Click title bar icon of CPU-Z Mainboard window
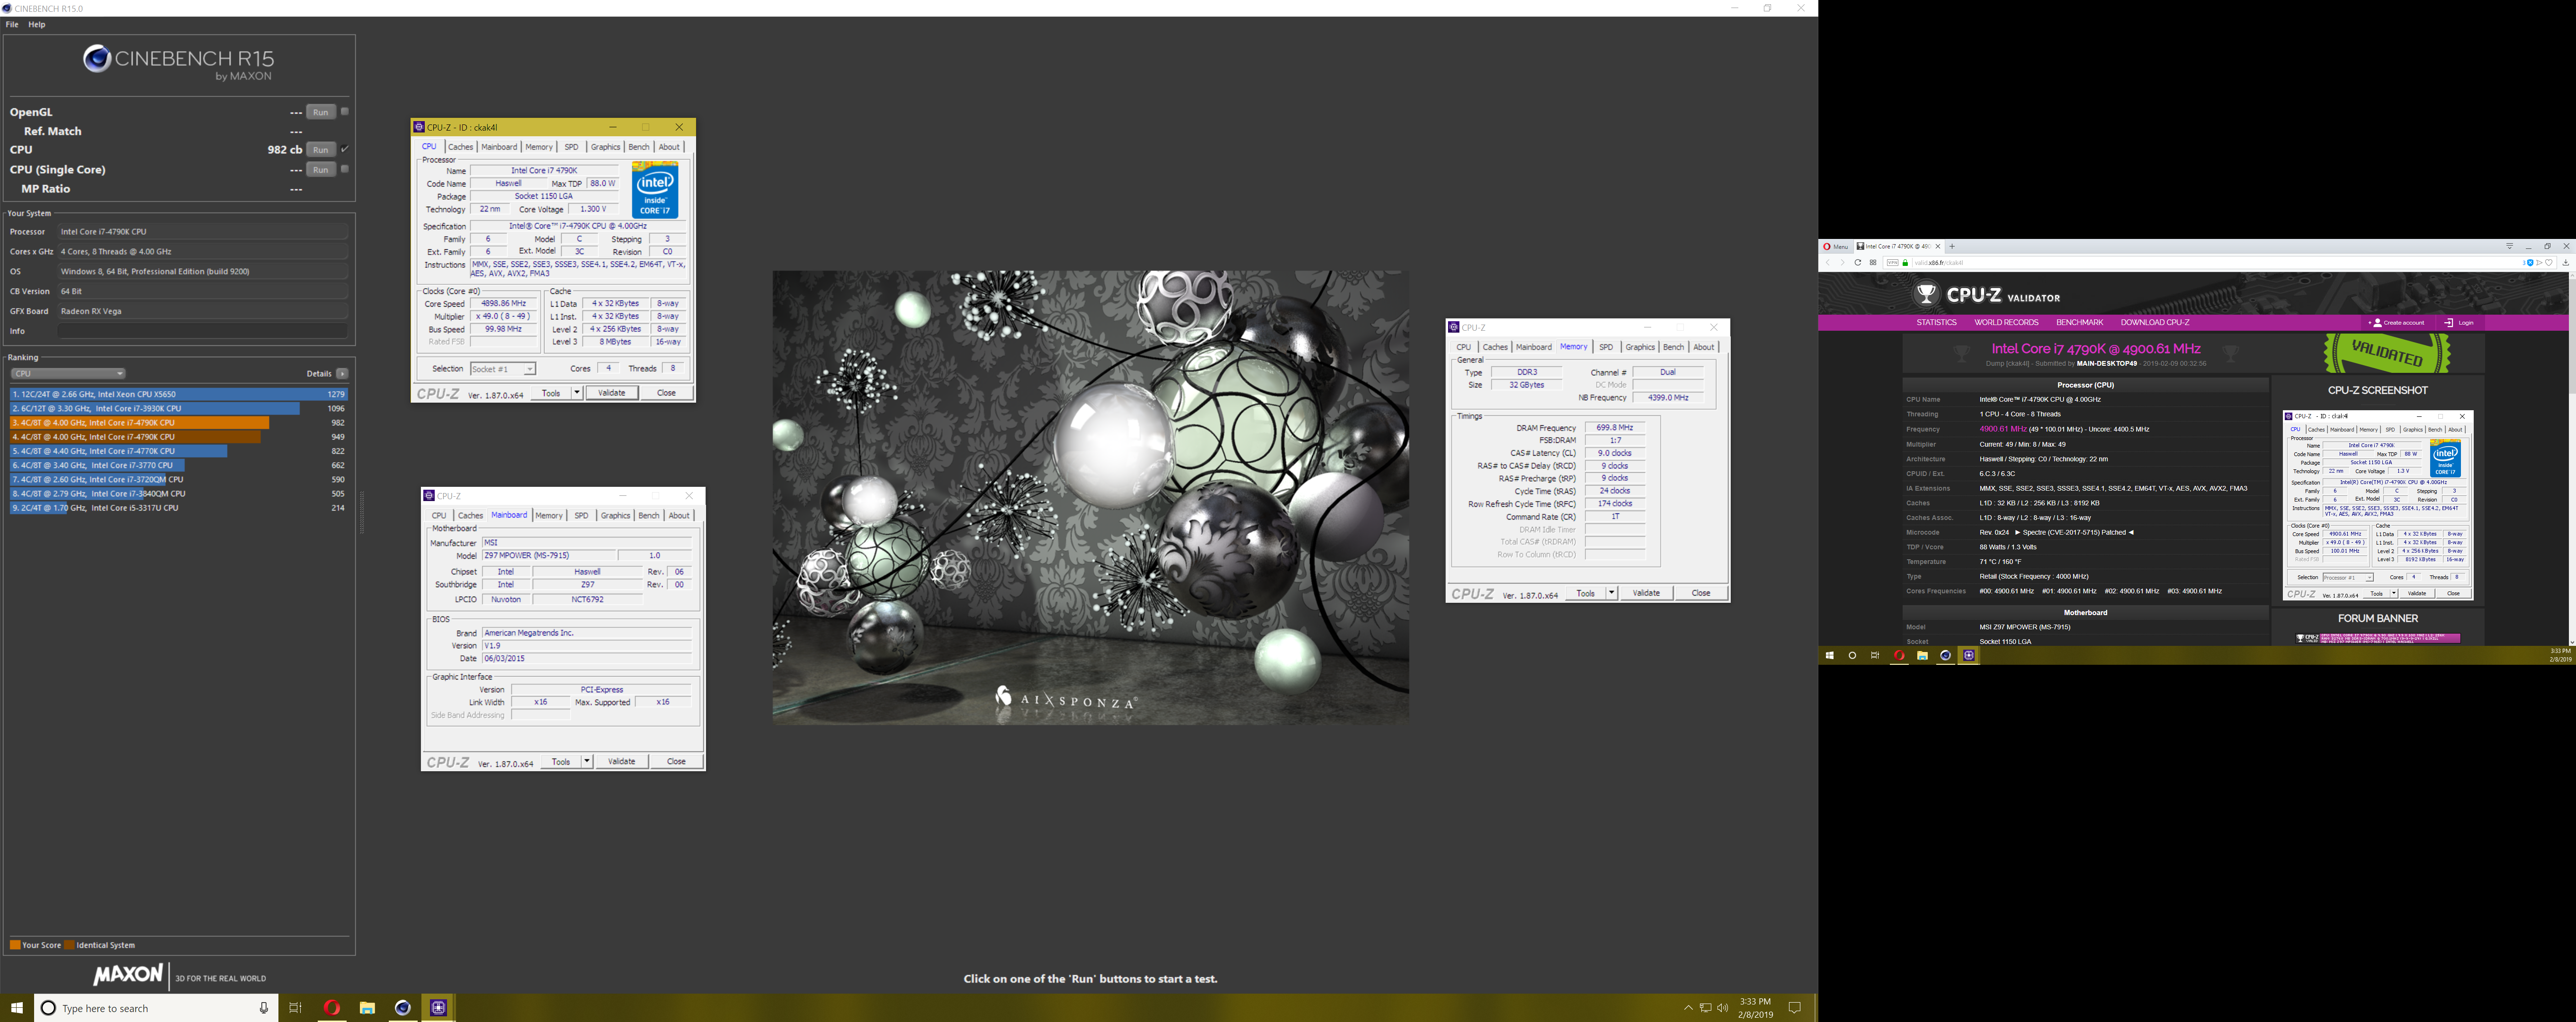 click(430, 495)
